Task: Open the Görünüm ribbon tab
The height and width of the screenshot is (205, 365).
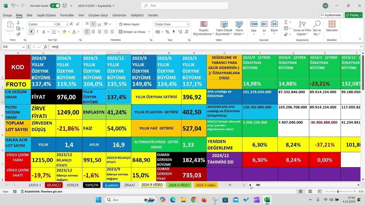Action: click(119, 15)
